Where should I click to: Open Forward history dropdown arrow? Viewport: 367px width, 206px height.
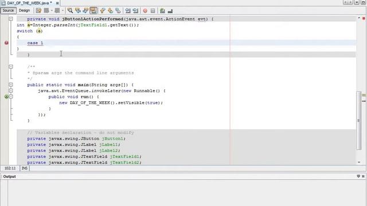point(63,10)
